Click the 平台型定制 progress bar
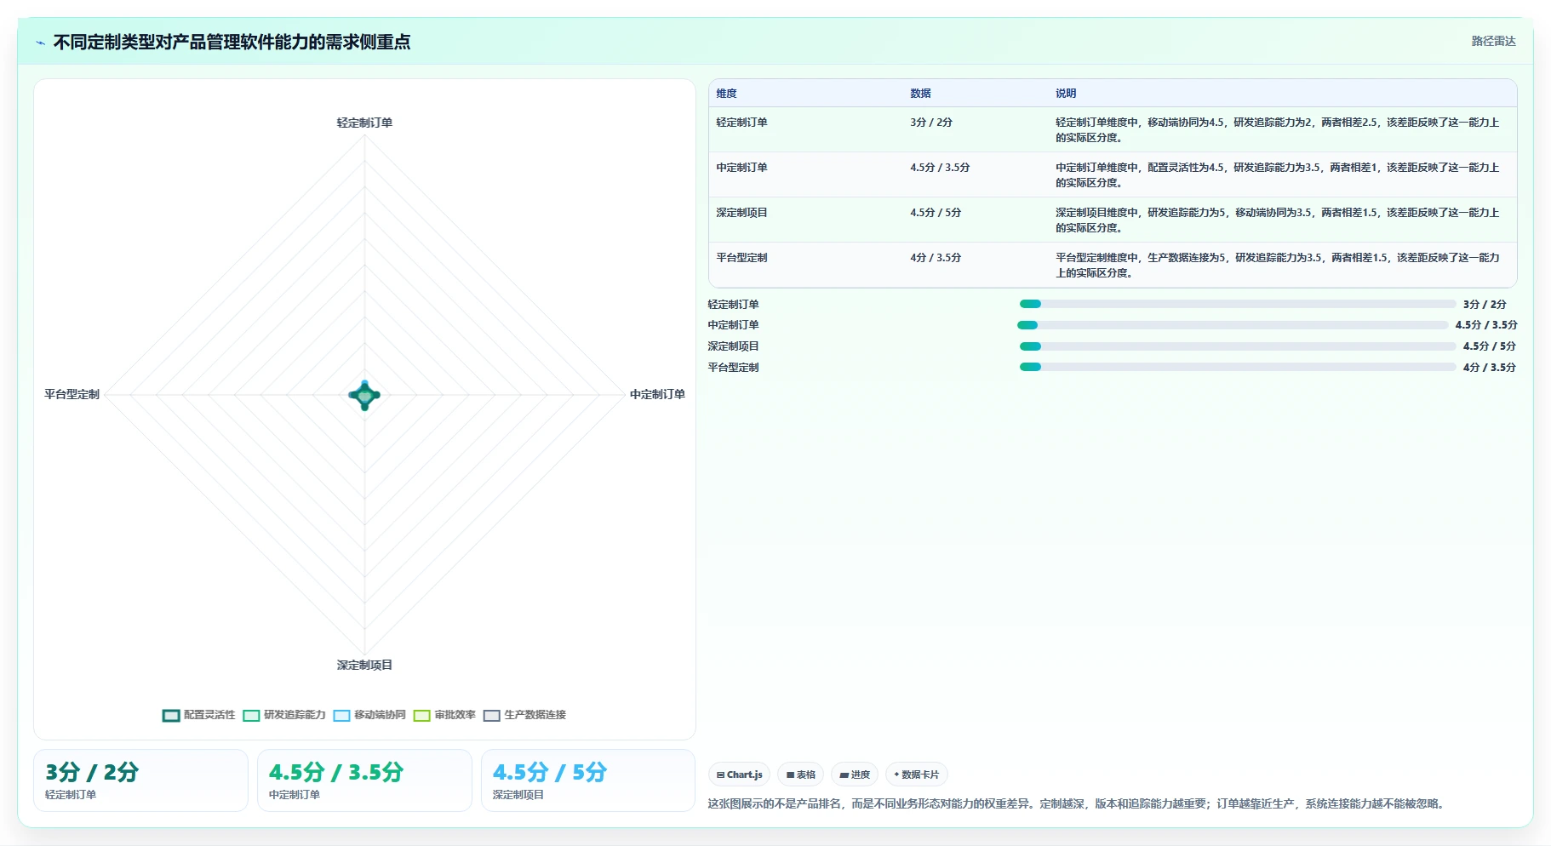Image resolution: width=1551 pixels, height=846 pixels. coord(1238,367)
